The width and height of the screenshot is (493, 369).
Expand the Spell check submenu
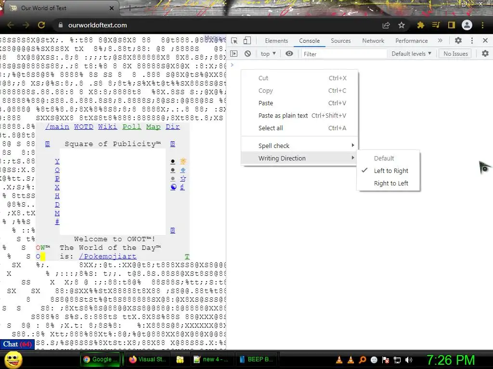point(299,146)
